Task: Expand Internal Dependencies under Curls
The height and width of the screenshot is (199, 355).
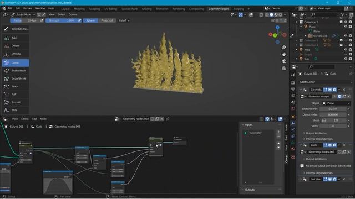Action: click(x=319, y=173)
